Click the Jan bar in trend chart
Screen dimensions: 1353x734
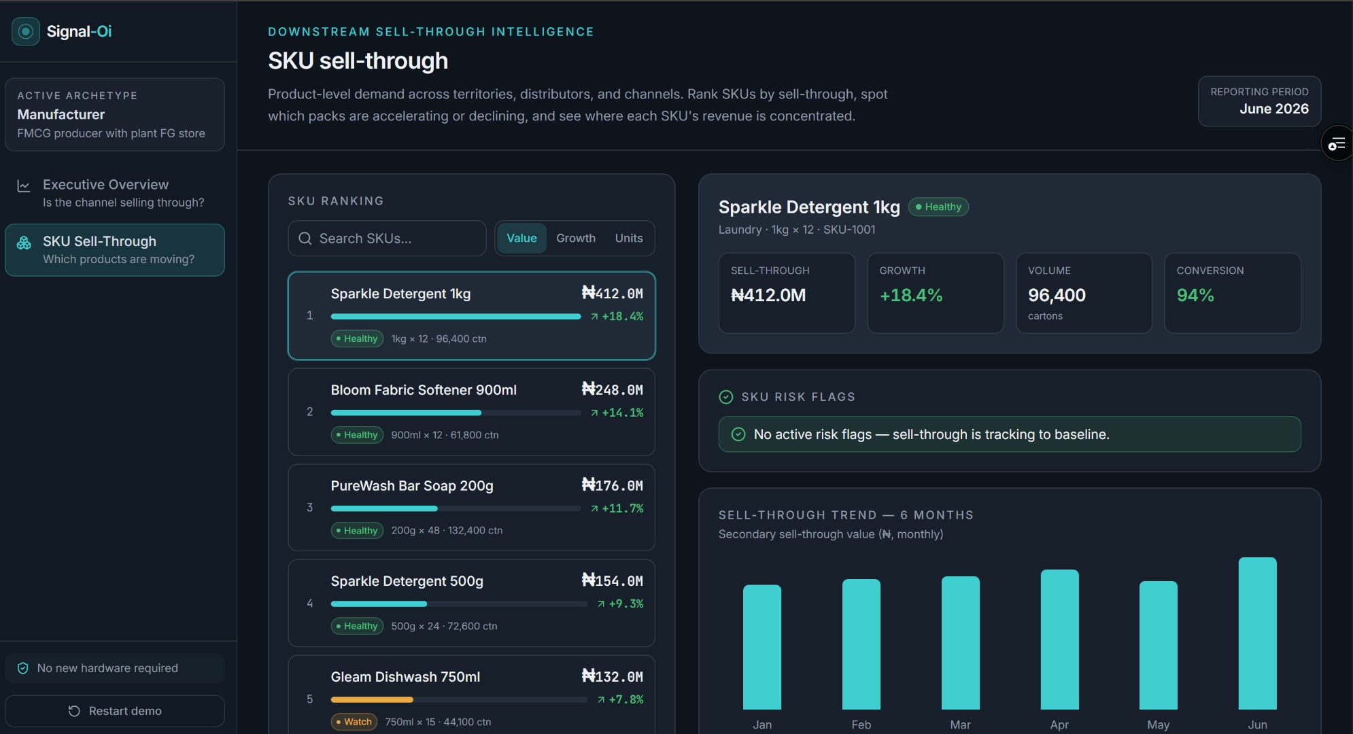762,647
